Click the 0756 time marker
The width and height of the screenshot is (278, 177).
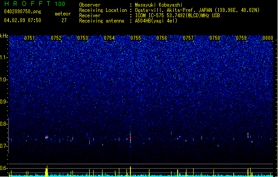click(162, 38)
